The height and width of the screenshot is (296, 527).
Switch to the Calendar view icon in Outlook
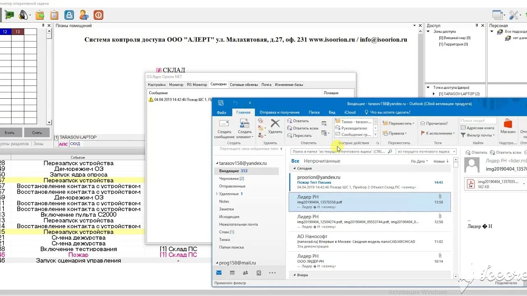[232, 273]
